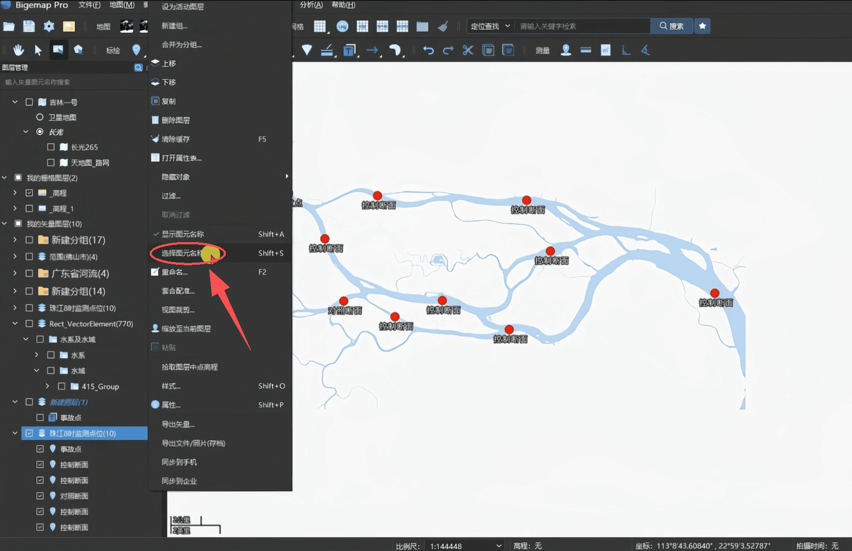This screenshot has height=551, width=852.
Task: Collapse the 吉林一号 tree node
Action: 15,102
